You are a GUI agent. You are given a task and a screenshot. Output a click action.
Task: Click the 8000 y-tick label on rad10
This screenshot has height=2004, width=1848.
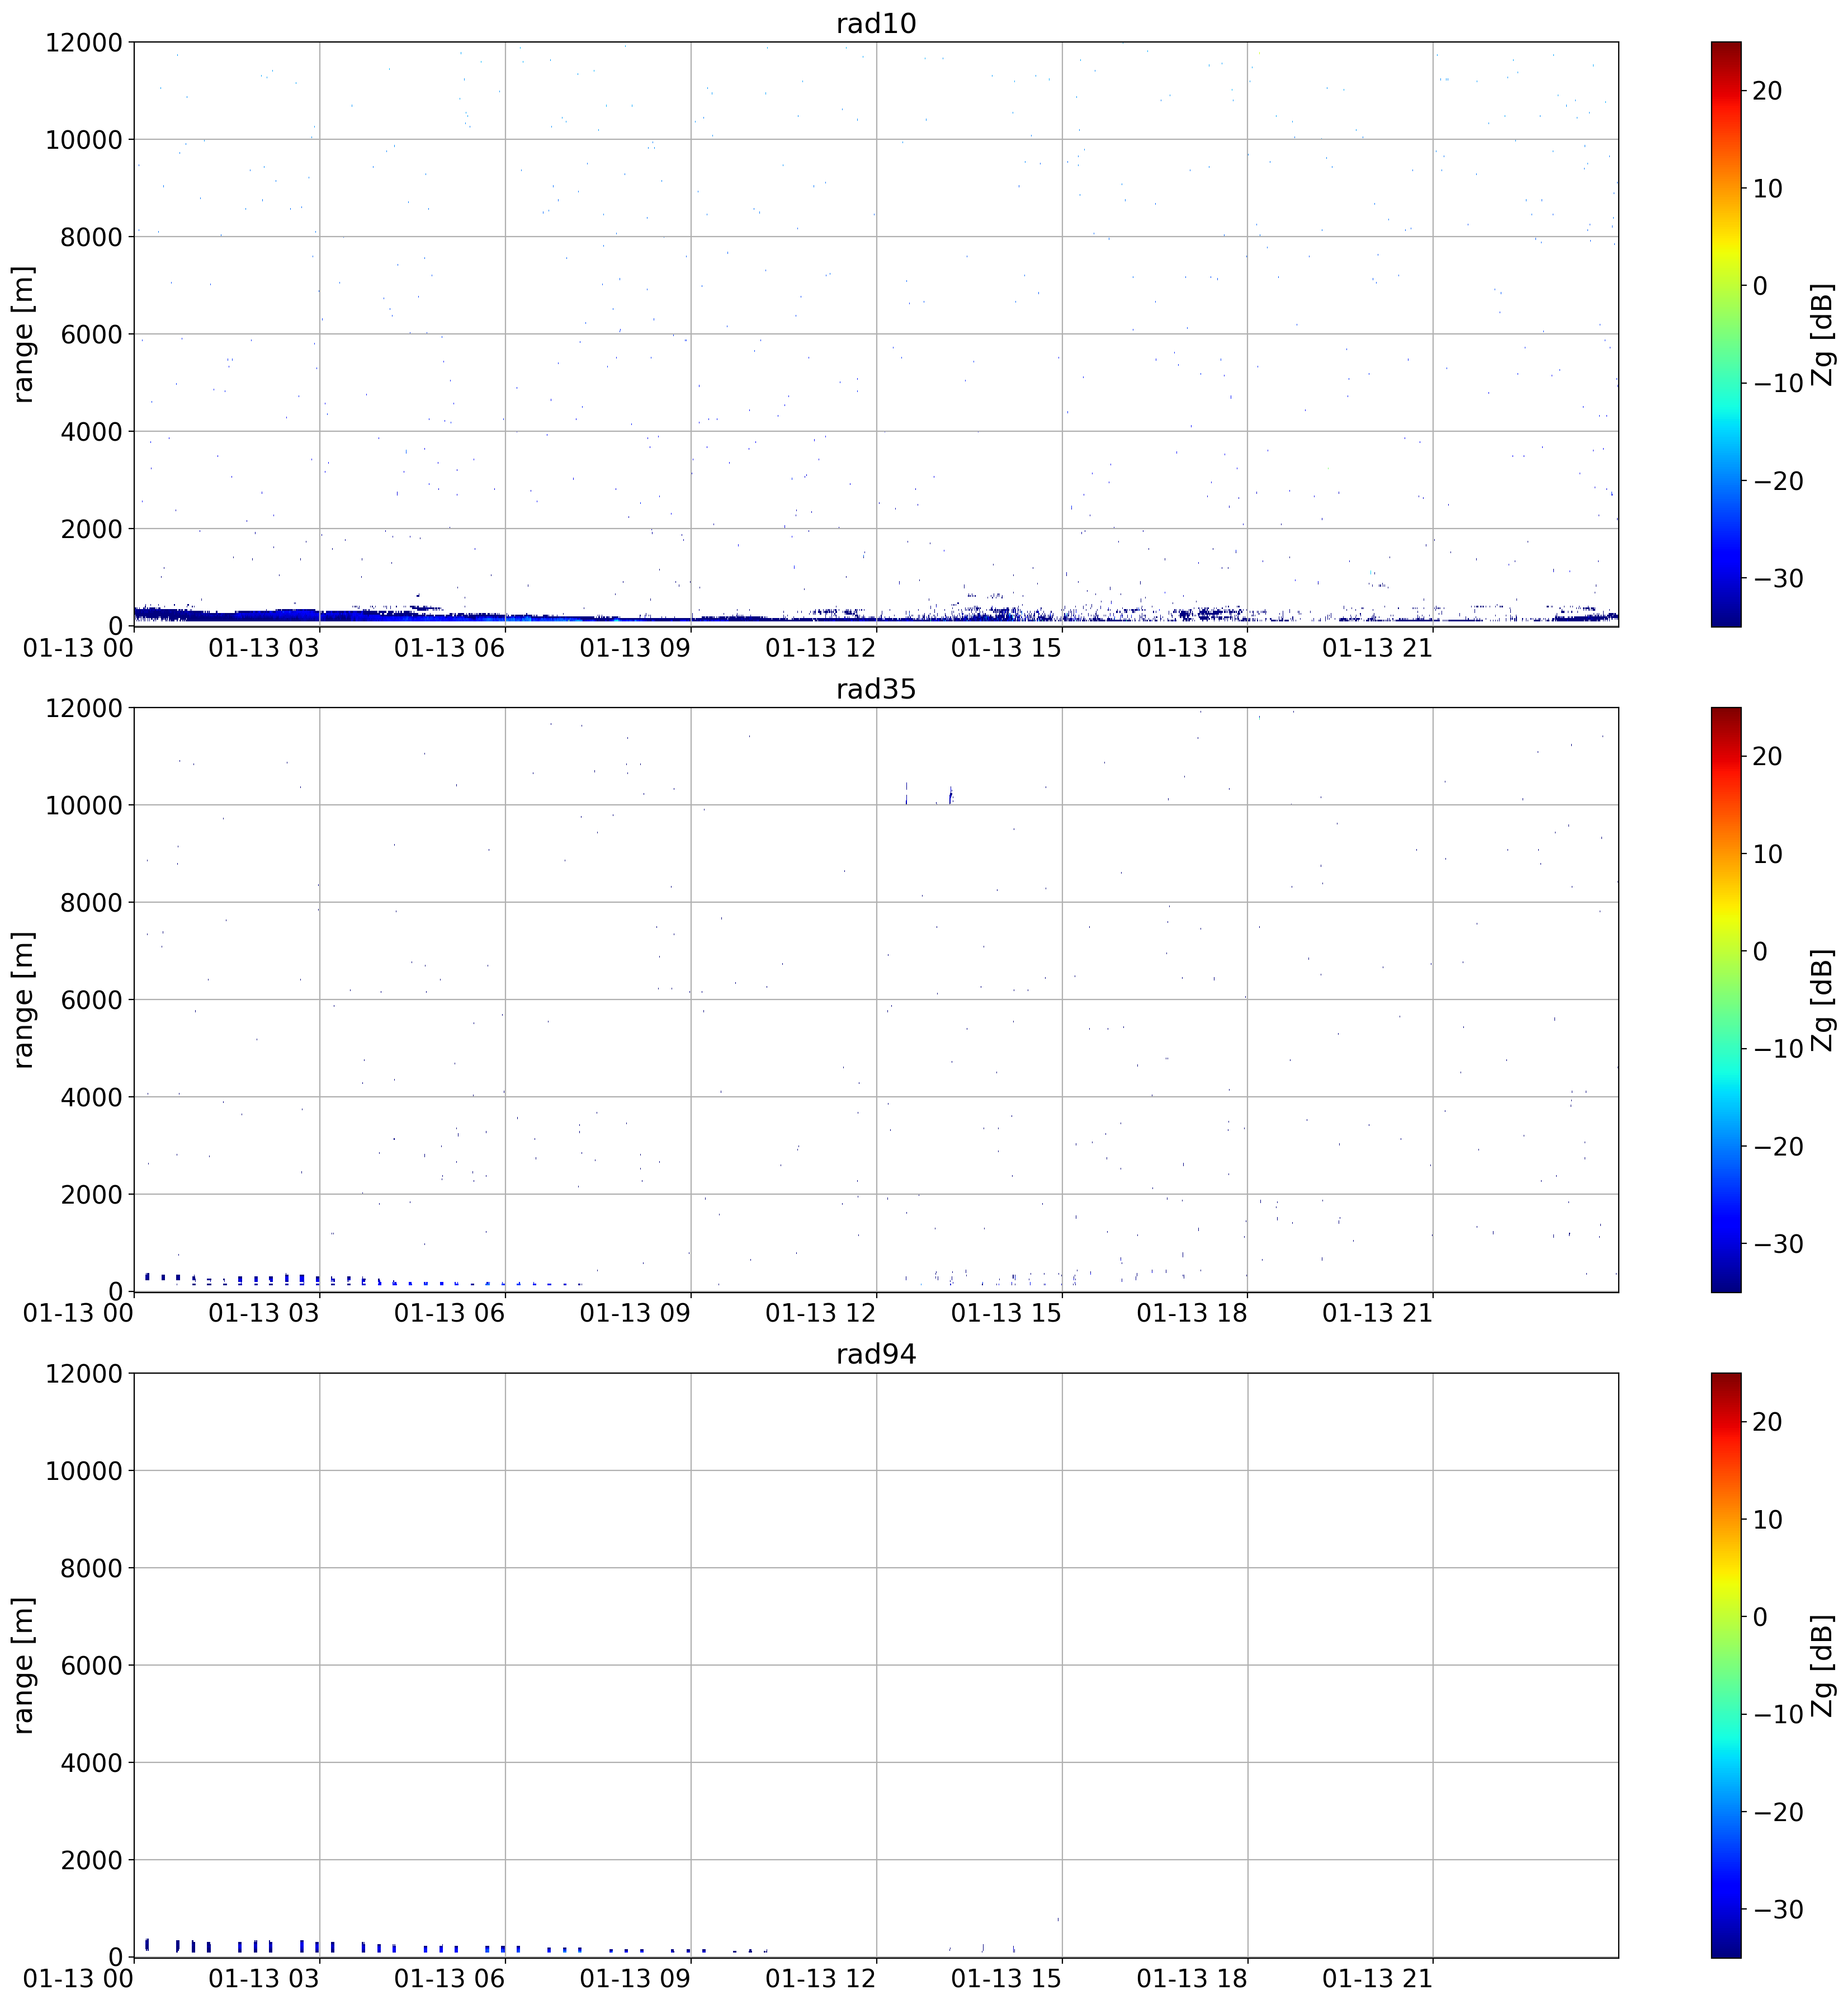pyautogui.click(x=91, y=237)
